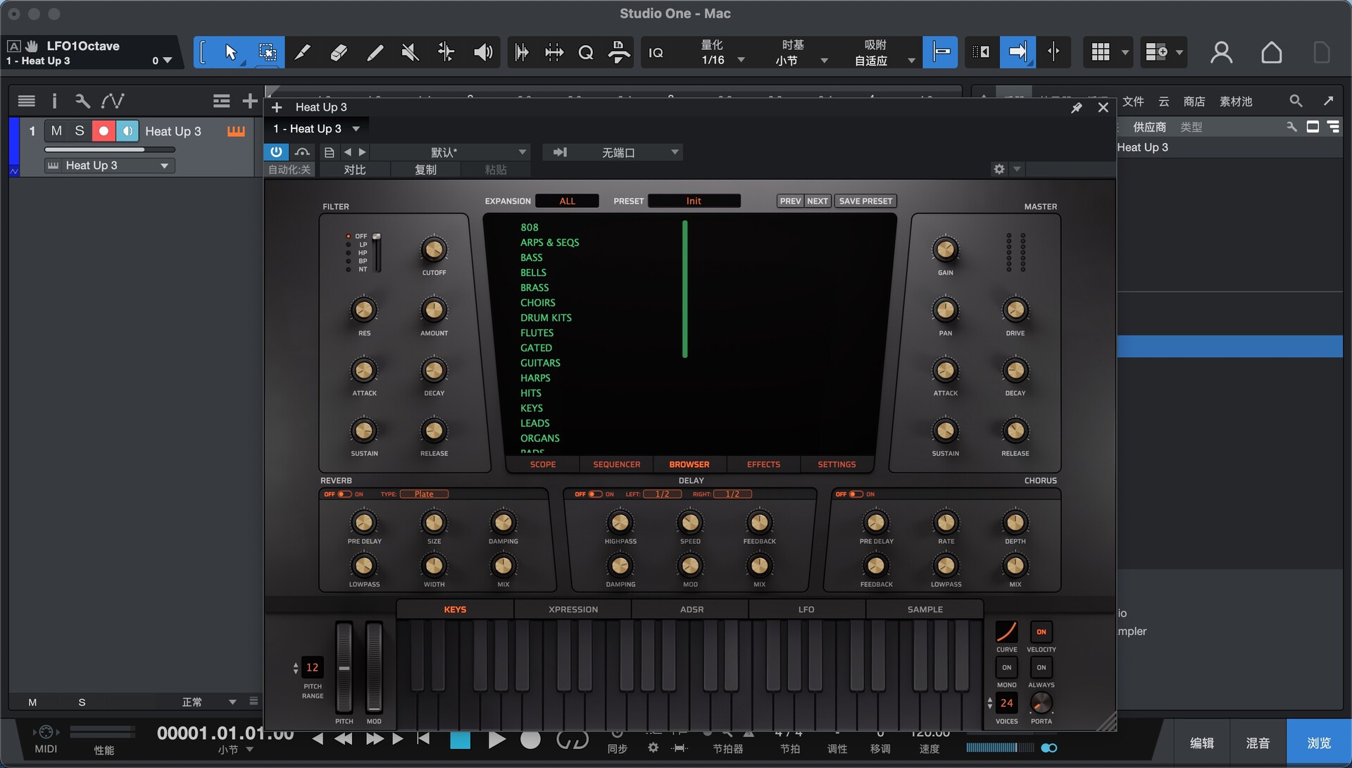1352x768 pixels.
Task: Select the Arrow tool in toolbar
Action: tap(231, 52)
